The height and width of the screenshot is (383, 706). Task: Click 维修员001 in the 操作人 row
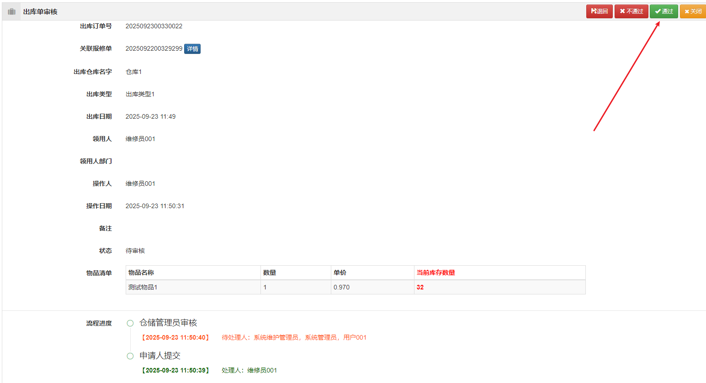click(x=140, y=184)
